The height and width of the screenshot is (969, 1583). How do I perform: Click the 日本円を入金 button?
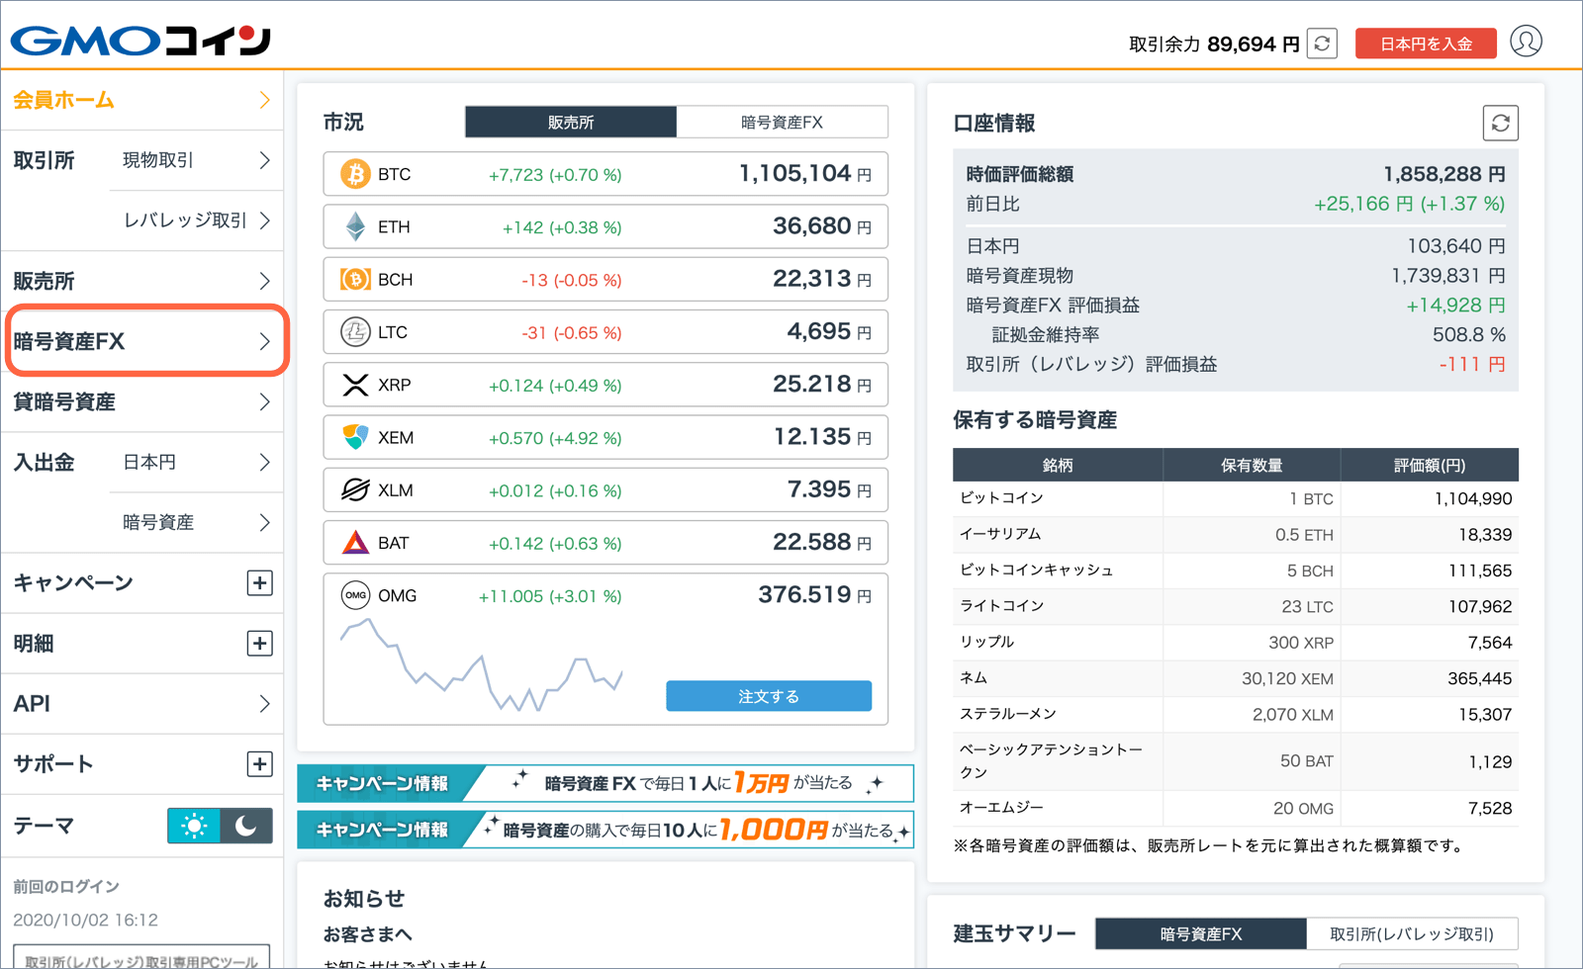coord(1426,44)
